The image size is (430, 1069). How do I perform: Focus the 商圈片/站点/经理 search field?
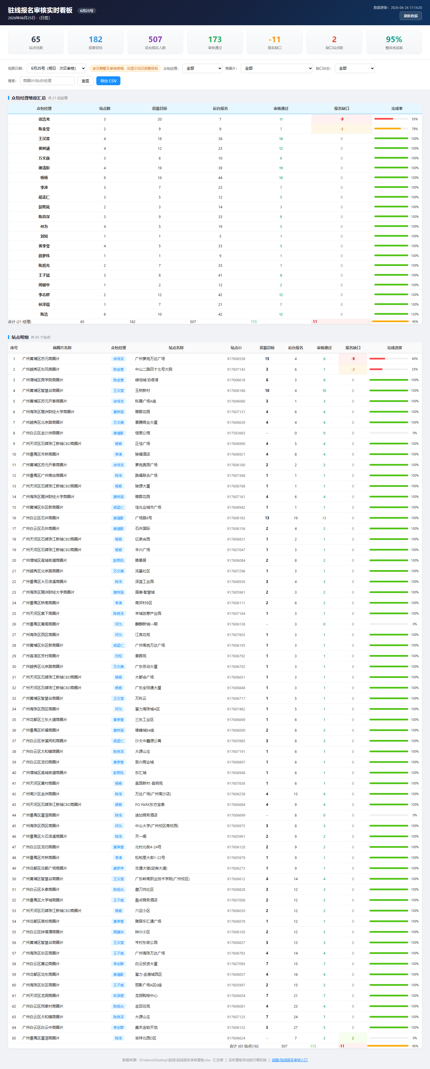pyautogui.click(x=47, y=81)
